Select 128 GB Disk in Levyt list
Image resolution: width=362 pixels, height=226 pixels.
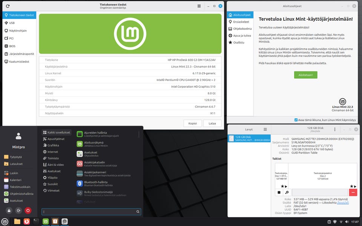point(249,138)
